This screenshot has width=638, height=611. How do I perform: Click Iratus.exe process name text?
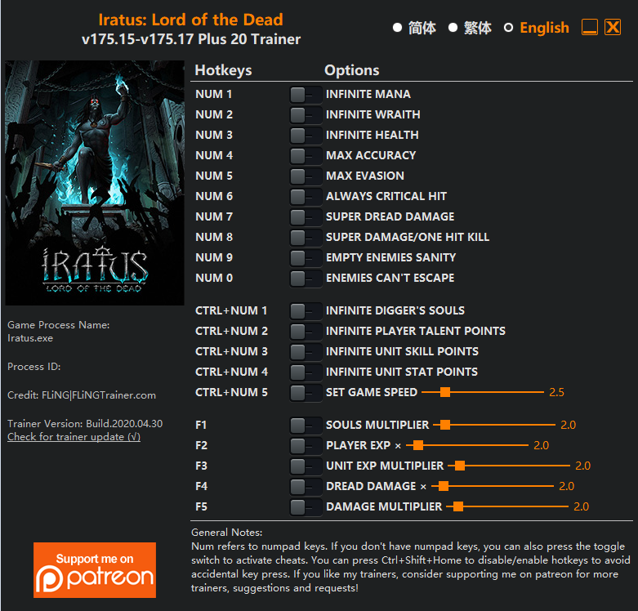[30, 338]
